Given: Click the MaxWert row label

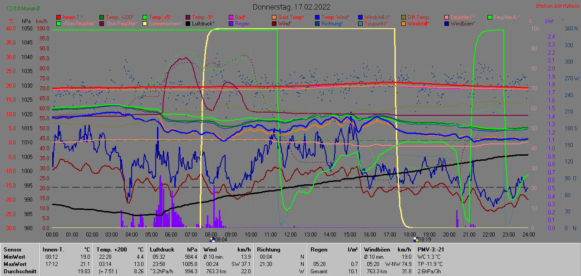Looking at the screenshot, I should (15, 264).
